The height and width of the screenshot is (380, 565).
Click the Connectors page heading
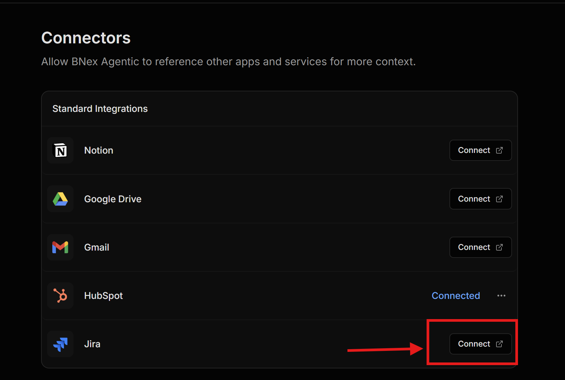coord(86,38)
